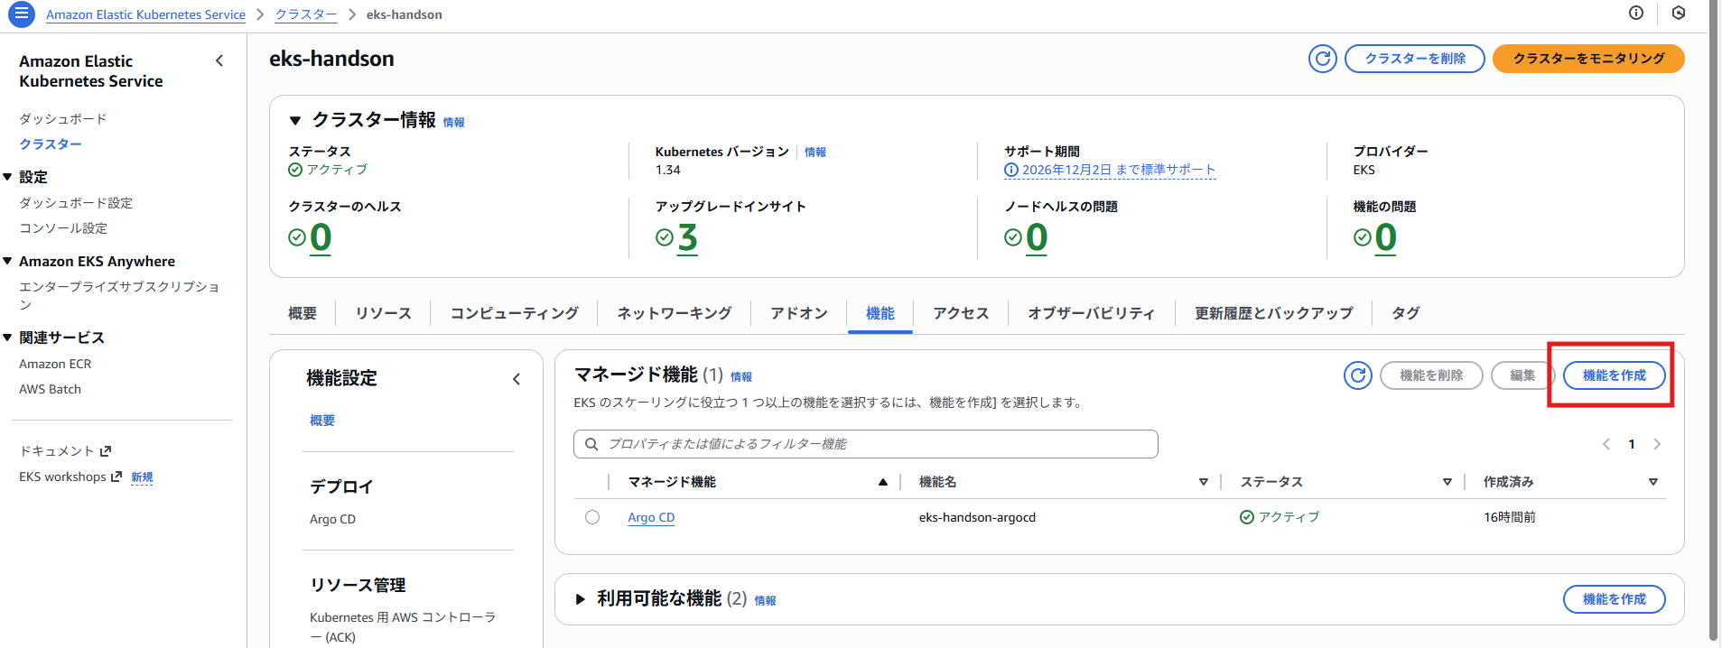This screenshot has height=648, width=1722.
Task: Click the capabilities filter search field
Action: (865, 444)
